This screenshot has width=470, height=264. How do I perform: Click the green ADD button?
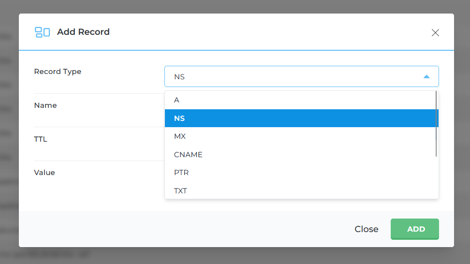[414, 229]
